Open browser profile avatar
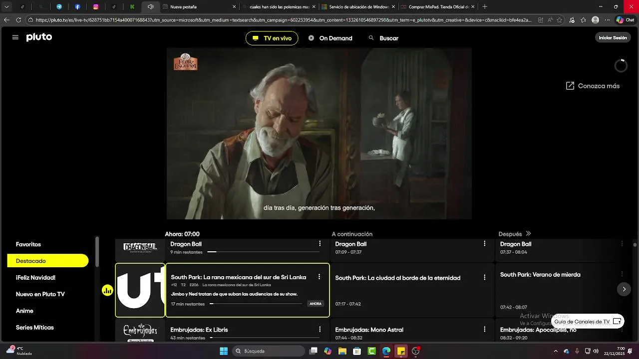639x359 pixels. pos(595,20)
